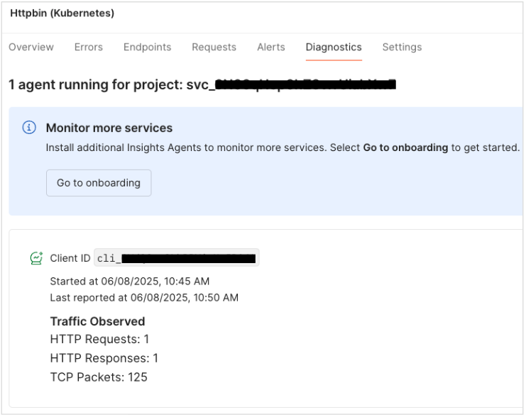The width and height of the screenshot is (526, 417).
Task: Click the 'HTTP Responses: 1' value
Action: coord(104,358)
